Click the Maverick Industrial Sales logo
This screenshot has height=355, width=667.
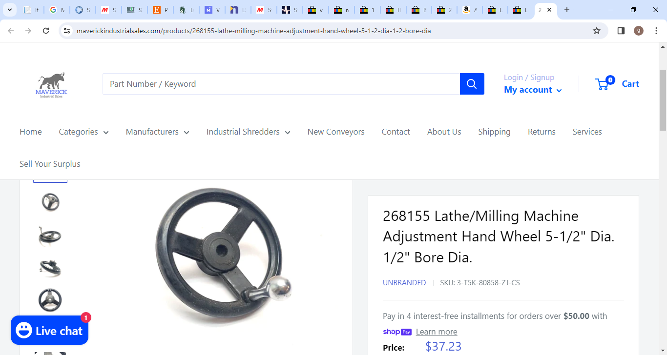coord(51,85)
